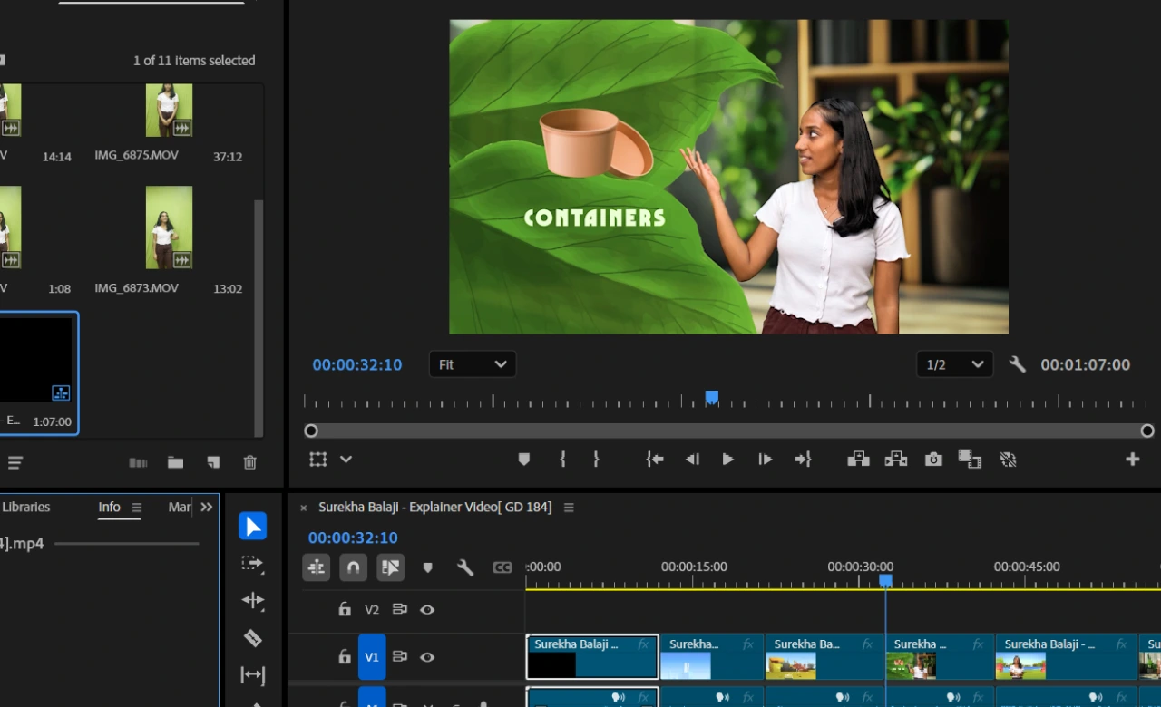Switch to the Libraries tab
The height and width of the screenshot is (707, 1161).
[26, 508]
